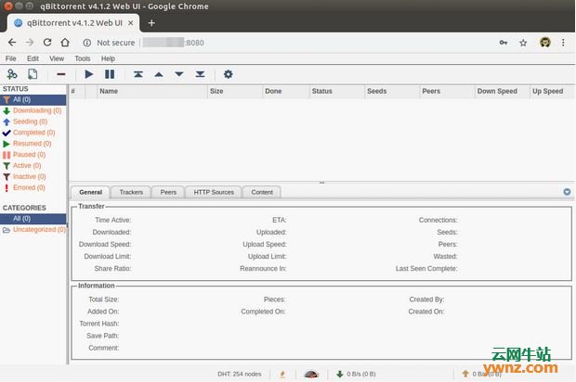
Task: Reload the page in Chrome
Action: (47, 43)
